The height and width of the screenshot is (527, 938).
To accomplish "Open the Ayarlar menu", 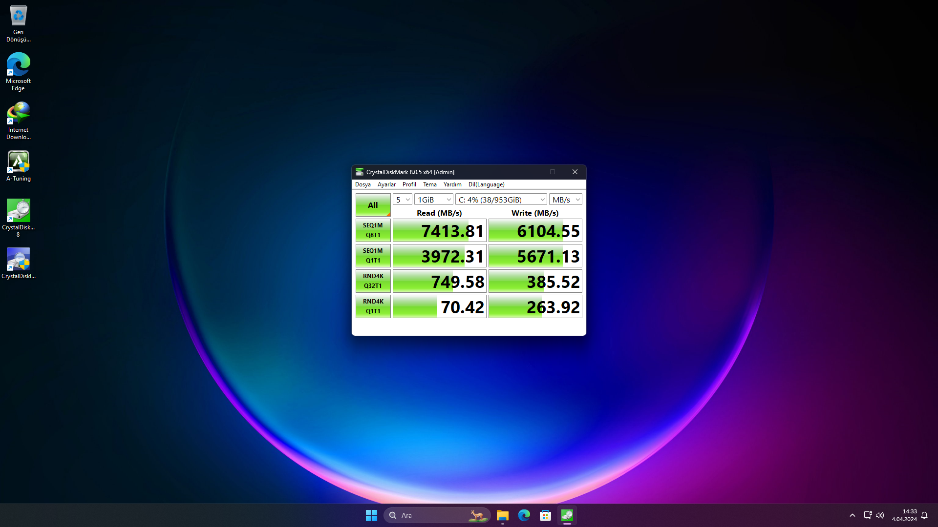I will coord(386,184).
